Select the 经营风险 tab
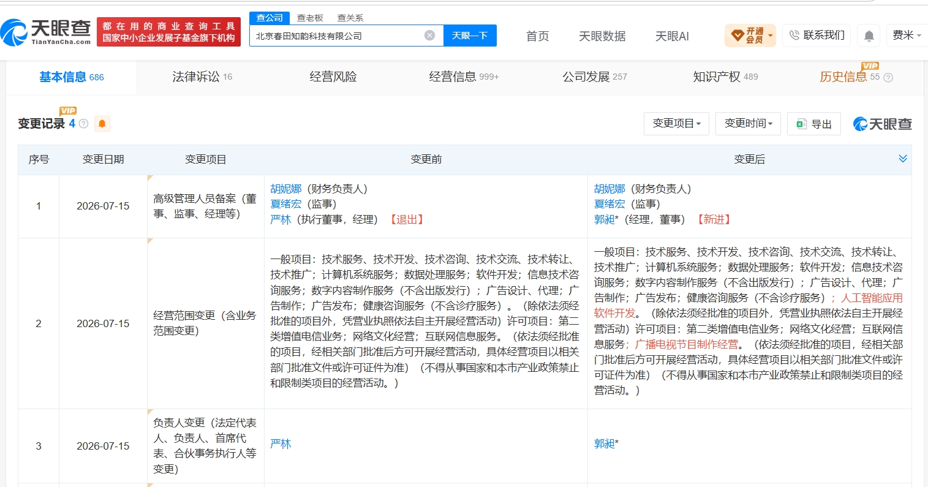 [333, 77]
